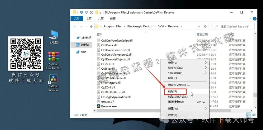The height and width of the screenshot is (130, 263).
Task: Click the delete X icon in quick access toolbar
Action: point(91,12)
